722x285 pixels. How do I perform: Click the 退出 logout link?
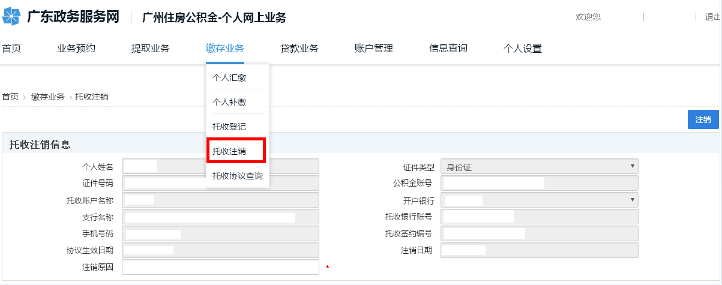pos(712,17)
